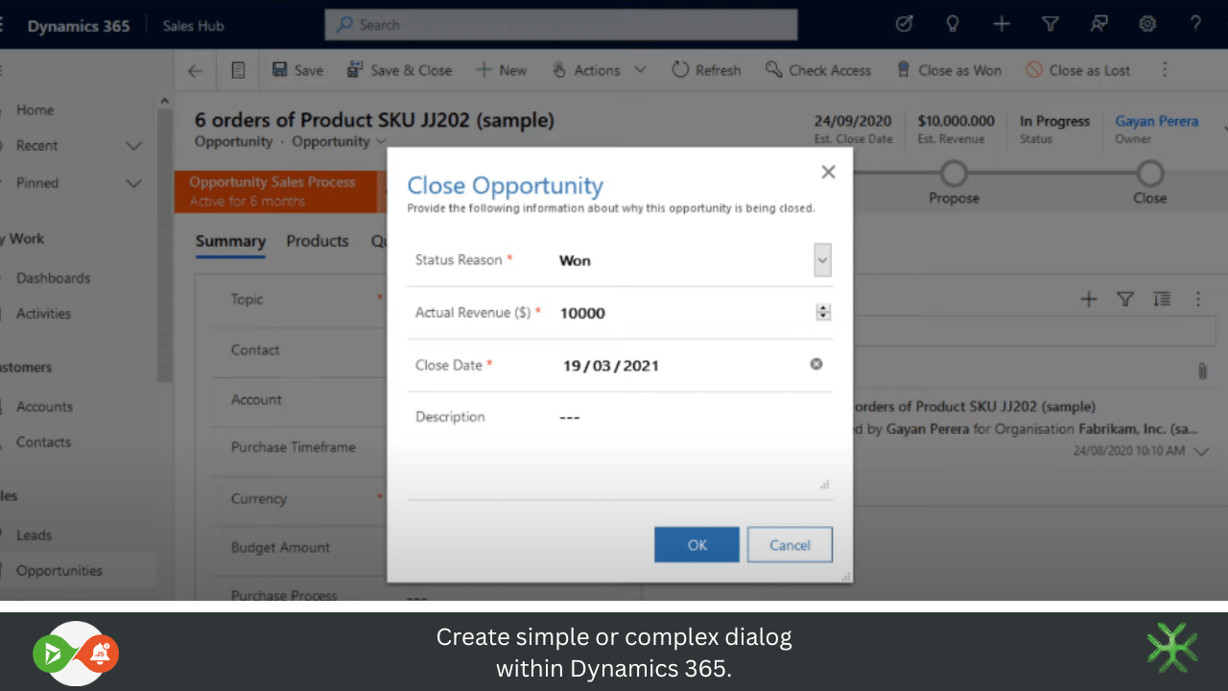Screen dimensions: 1228x691
Task: Click Save & Close in the command bar
Action: [x=399, y=70]
